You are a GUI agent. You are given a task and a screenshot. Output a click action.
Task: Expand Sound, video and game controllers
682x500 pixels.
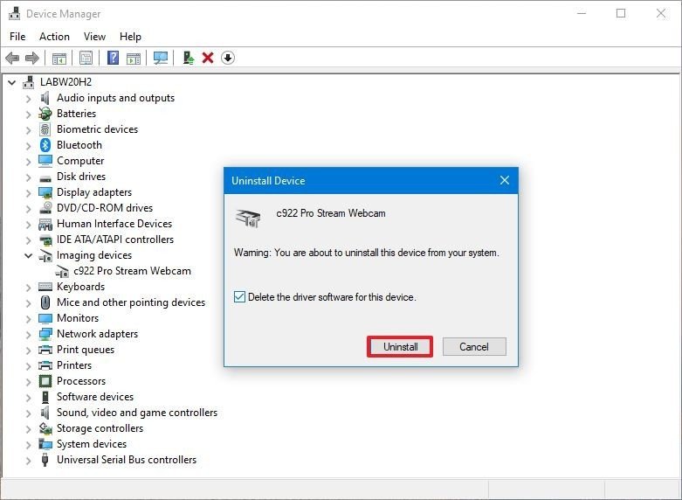pos(28,413)
